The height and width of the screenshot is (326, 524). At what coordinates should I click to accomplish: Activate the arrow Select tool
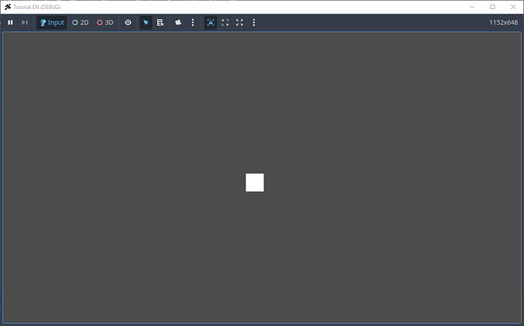[x=146, y=23]
